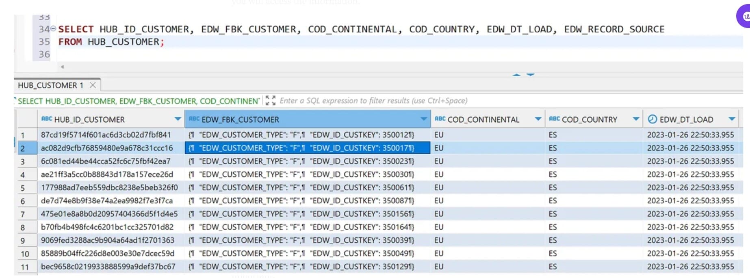Click the down arrow to minimize results panel
Viewport: 750px width, 278px height.
tap(531, 75)
